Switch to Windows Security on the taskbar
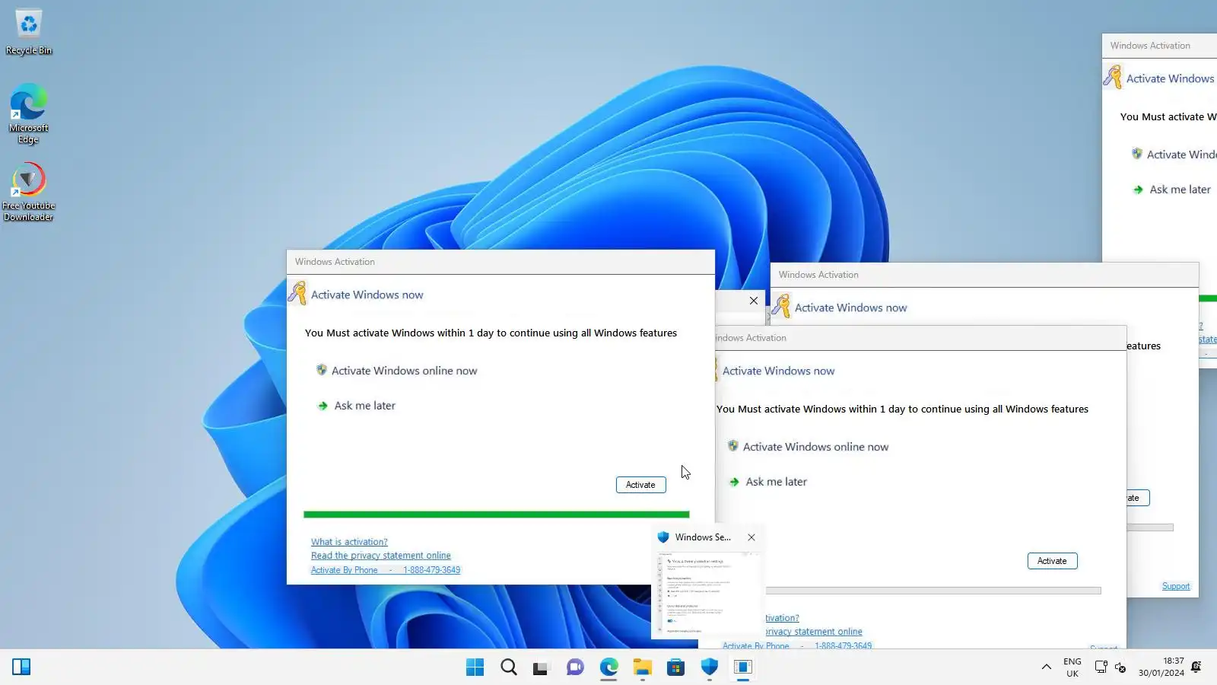 point(710,667)
